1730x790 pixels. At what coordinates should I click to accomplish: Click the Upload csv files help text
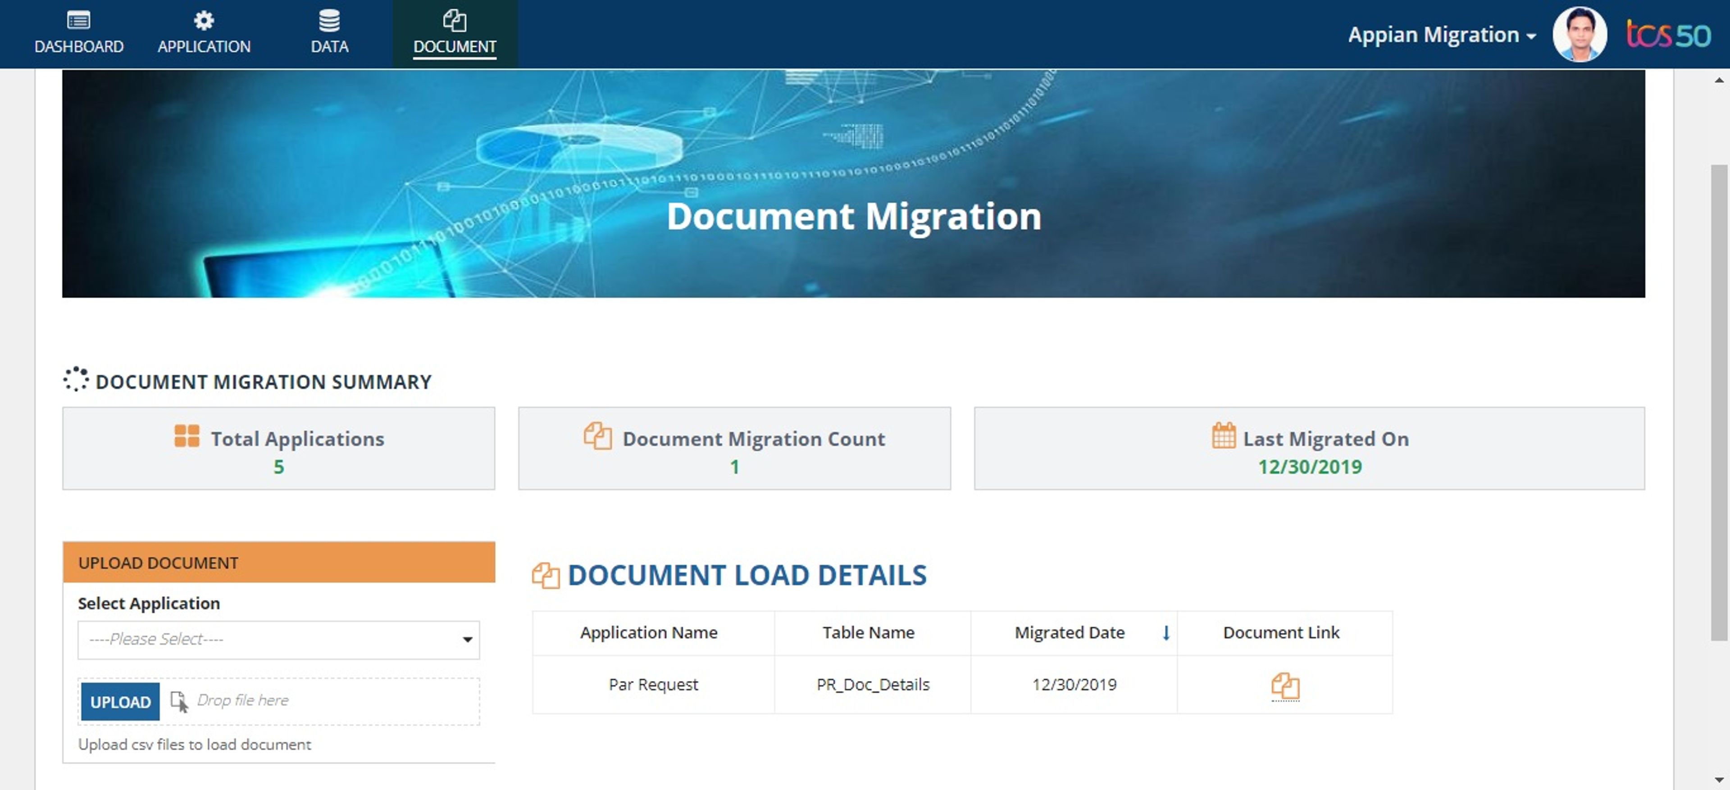tap(194, 745)
